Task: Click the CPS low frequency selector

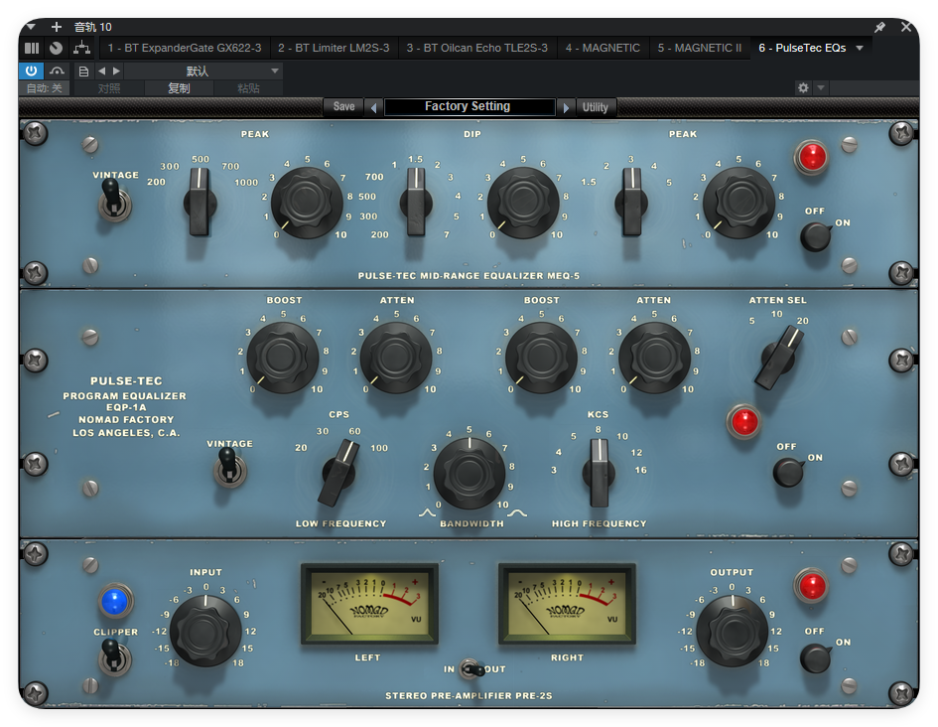Action: pos(339,473)
